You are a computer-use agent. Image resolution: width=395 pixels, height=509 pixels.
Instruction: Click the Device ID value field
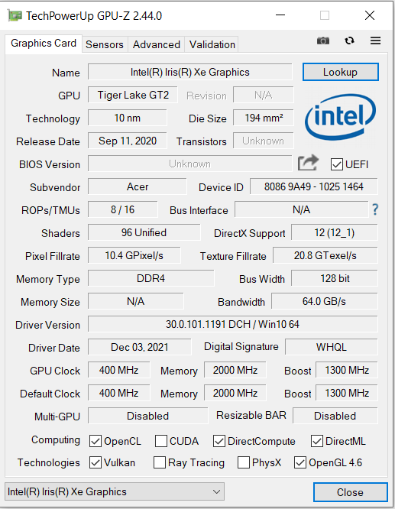tap(313, 186)
